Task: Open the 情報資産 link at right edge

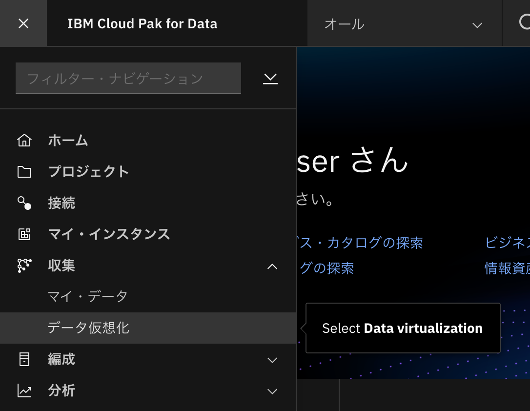Action: pyautogui.click(x=508, y=268)
